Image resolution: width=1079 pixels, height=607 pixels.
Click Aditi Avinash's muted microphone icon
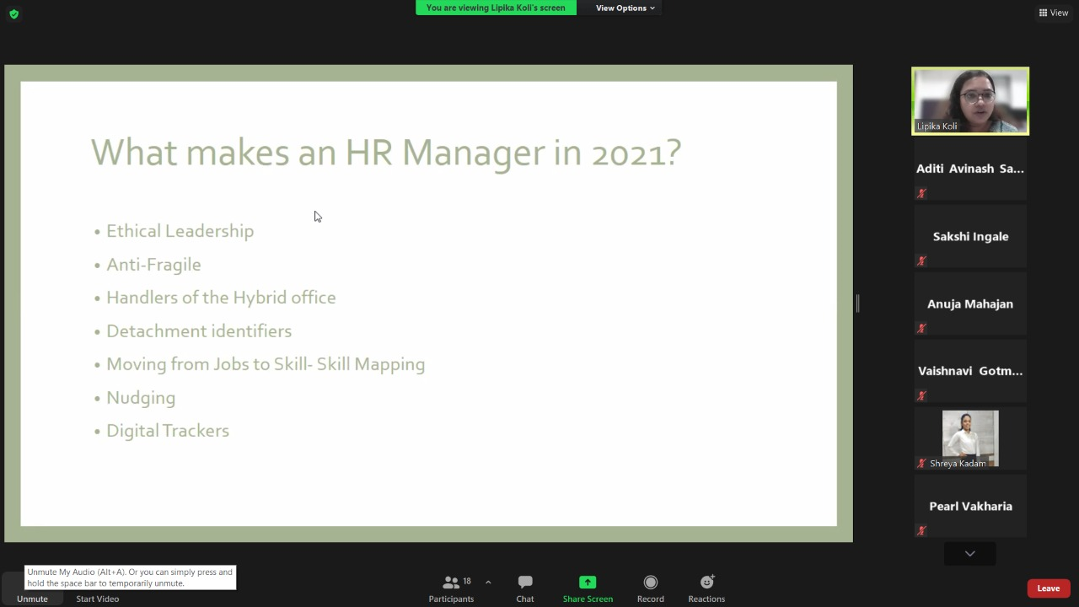[921, 193]
